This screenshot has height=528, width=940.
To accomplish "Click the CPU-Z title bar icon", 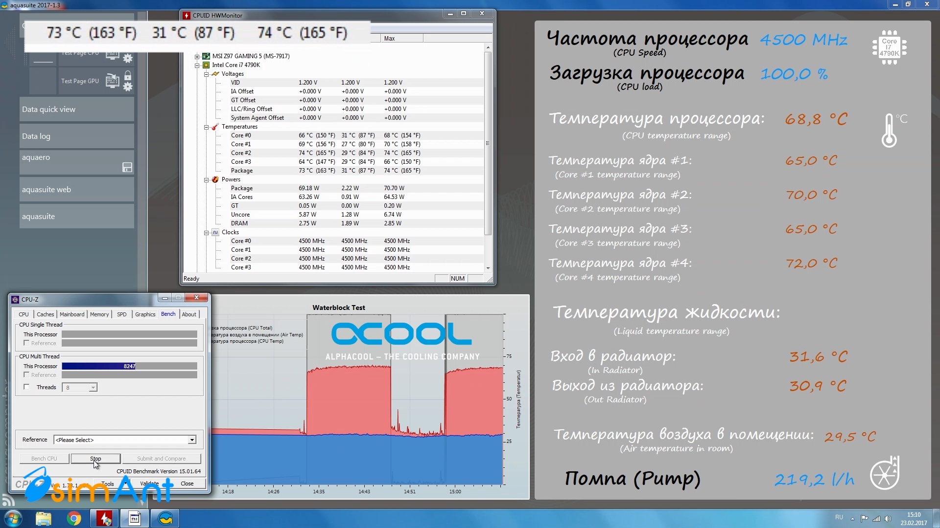I will (x=15, y=299).
